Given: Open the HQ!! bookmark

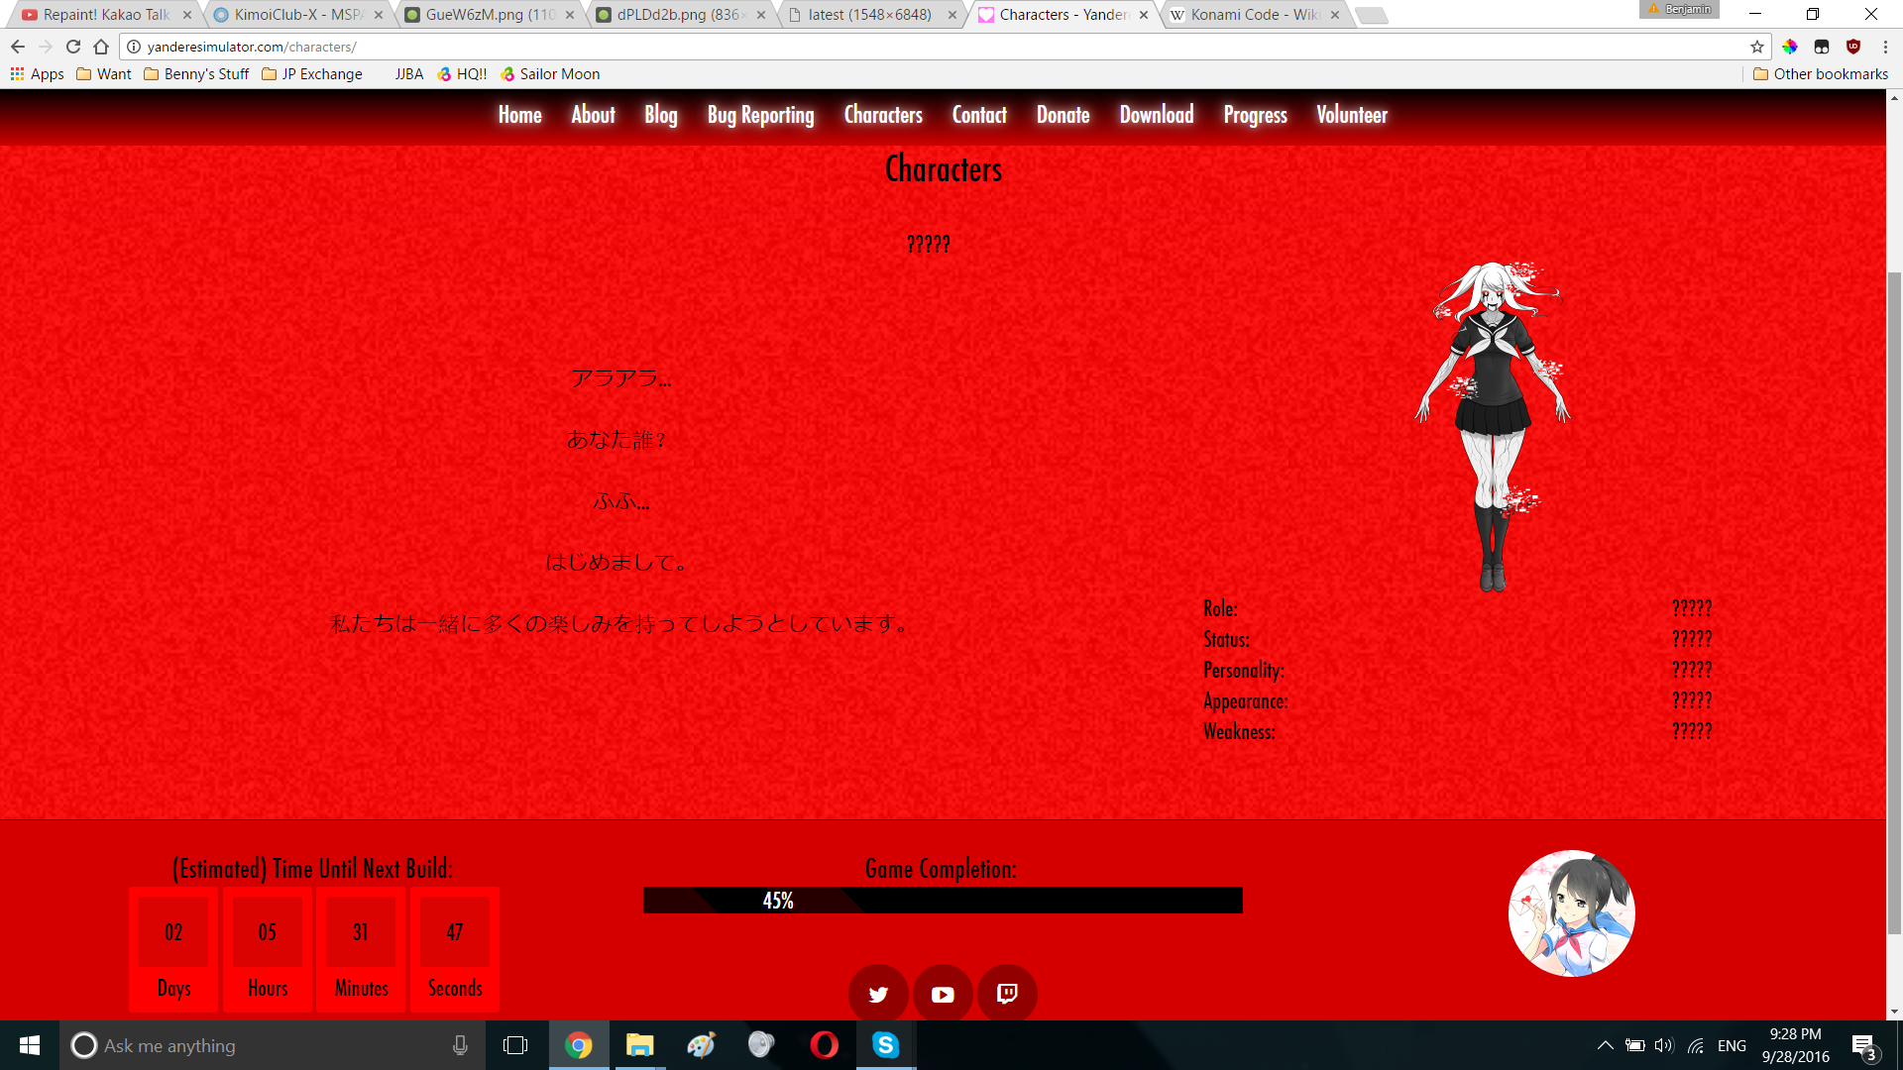Looking at the screenshot, I should point(463,74).
